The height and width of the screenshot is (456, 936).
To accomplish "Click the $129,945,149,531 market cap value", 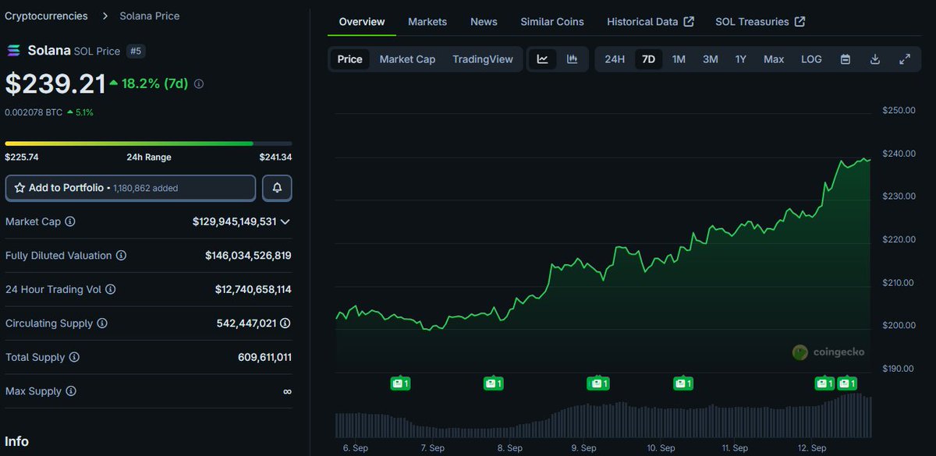I will tap(235, 221).
